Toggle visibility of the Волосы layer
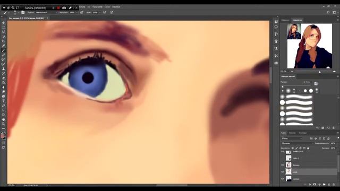This screenshot has height=191, width=340. click(283, 165)
